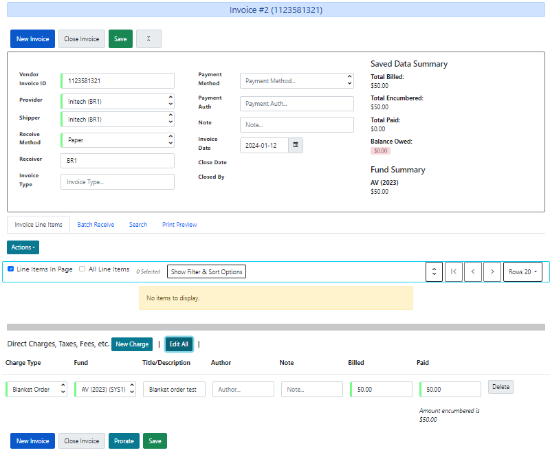
Task: Enable the Line Items In Page checkbox
Action: pos(11,269)
